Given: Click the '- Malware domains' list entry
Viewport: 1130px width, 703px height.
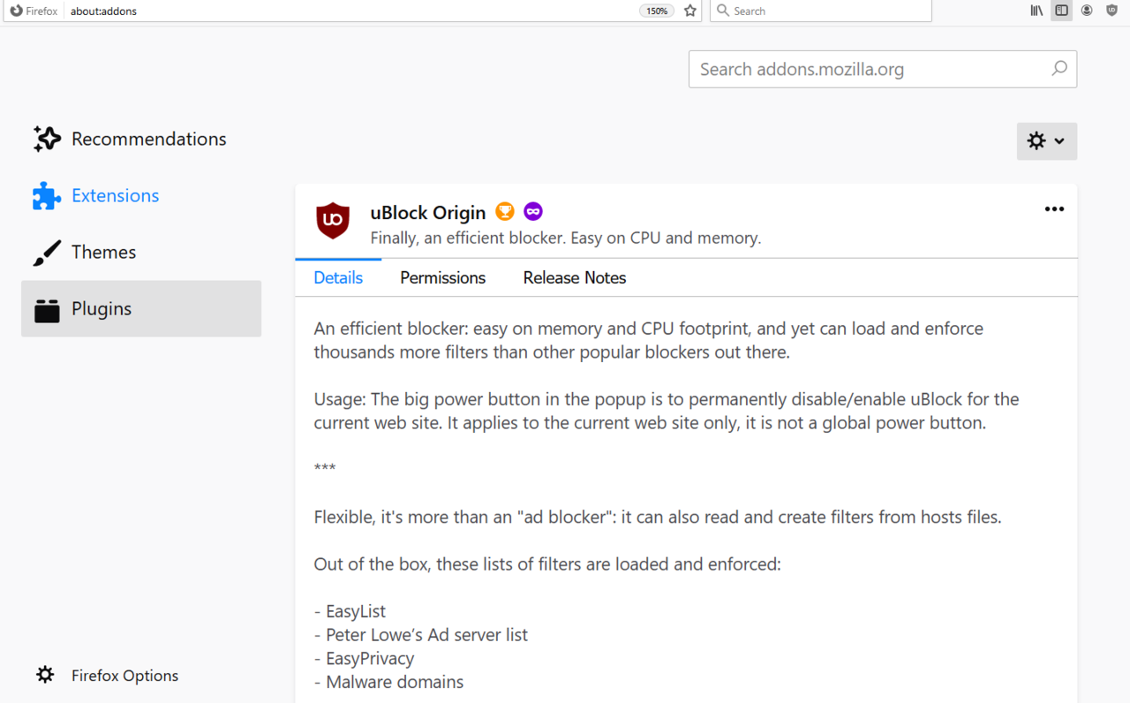Looking at the screenshot, I should click(x=388, y=682).
